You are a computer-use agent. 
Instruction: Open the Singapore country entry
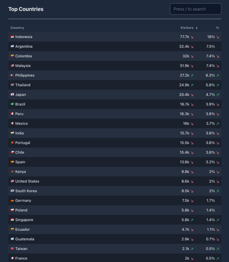click(x=24, y=220)
